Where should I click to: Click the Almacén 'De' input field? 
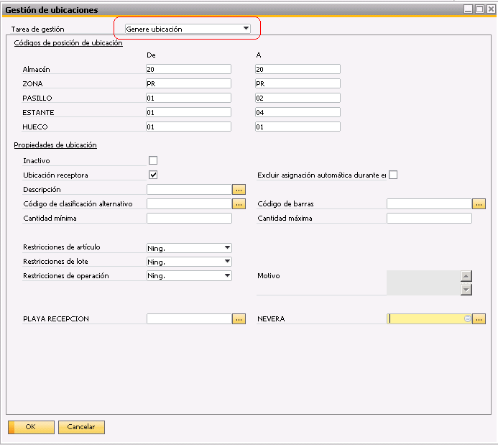tap(188, 69)
